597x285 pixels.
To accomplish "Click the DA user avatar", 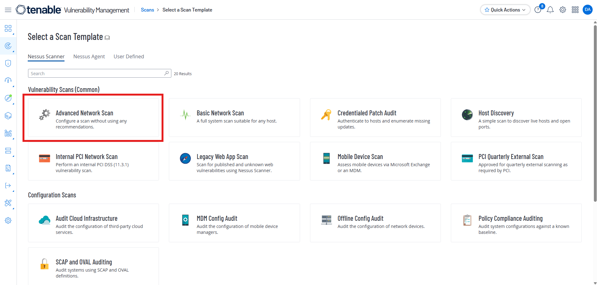I will [x=588, y=10].
